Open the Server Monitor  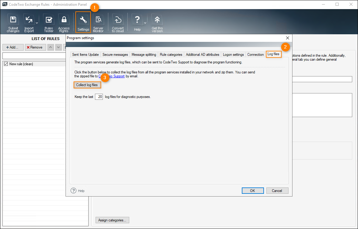click(x=98, y=23)
